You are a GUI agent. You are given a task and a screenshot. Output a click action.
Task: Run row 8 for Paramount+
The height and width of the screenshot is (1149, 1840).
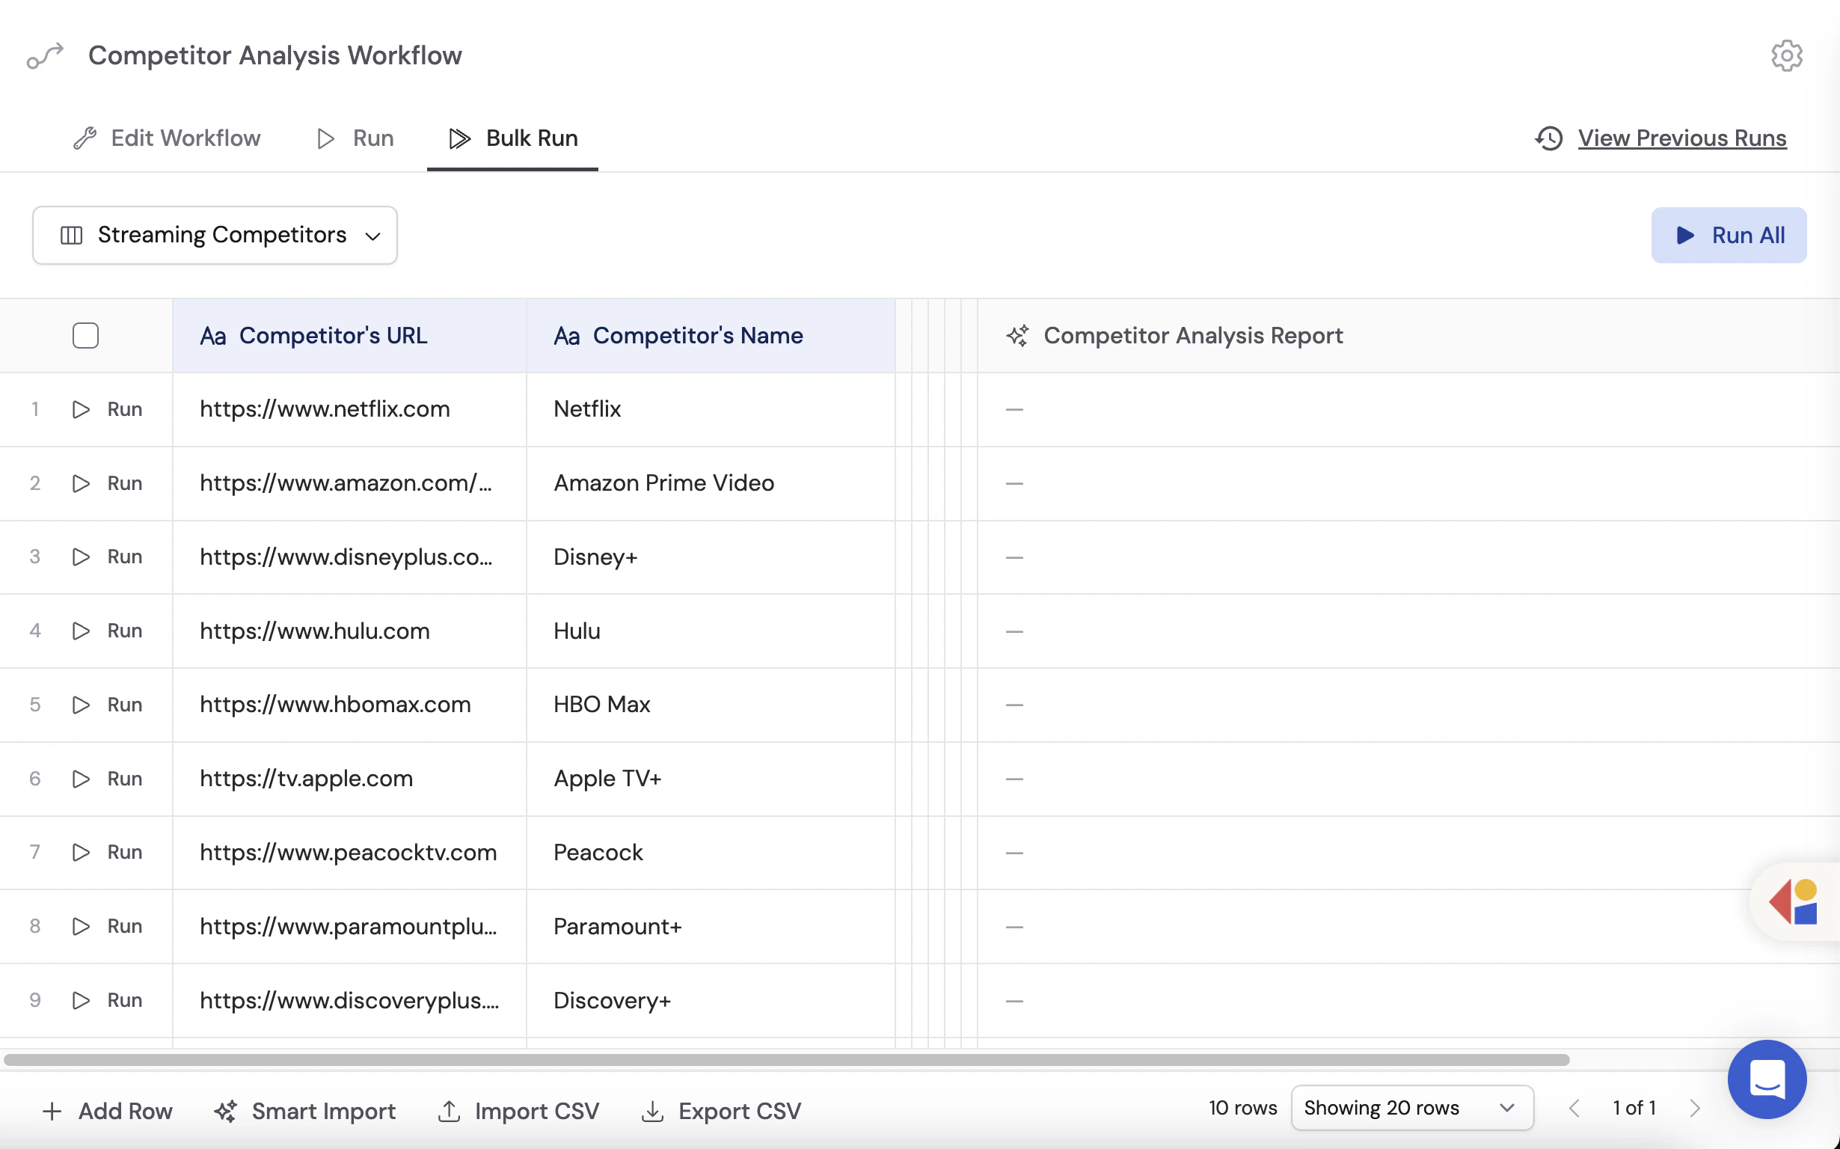[107, 926]
